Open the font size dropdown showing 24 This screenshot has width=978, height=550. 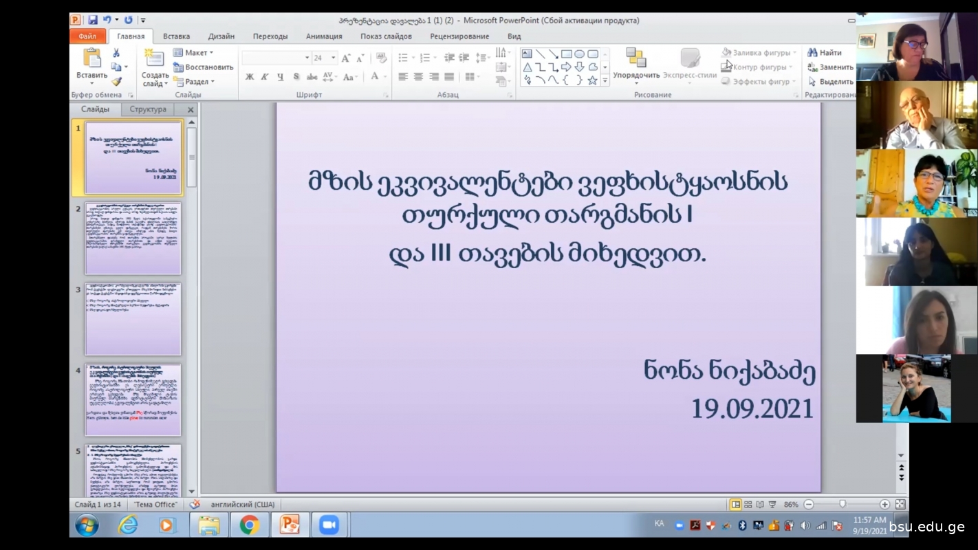[x=333, y=58]
